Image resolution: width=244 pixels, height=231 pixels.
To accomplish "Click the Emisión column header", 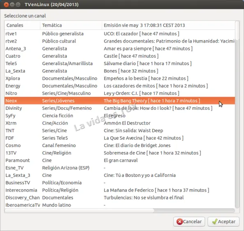I will pos(169,25).
